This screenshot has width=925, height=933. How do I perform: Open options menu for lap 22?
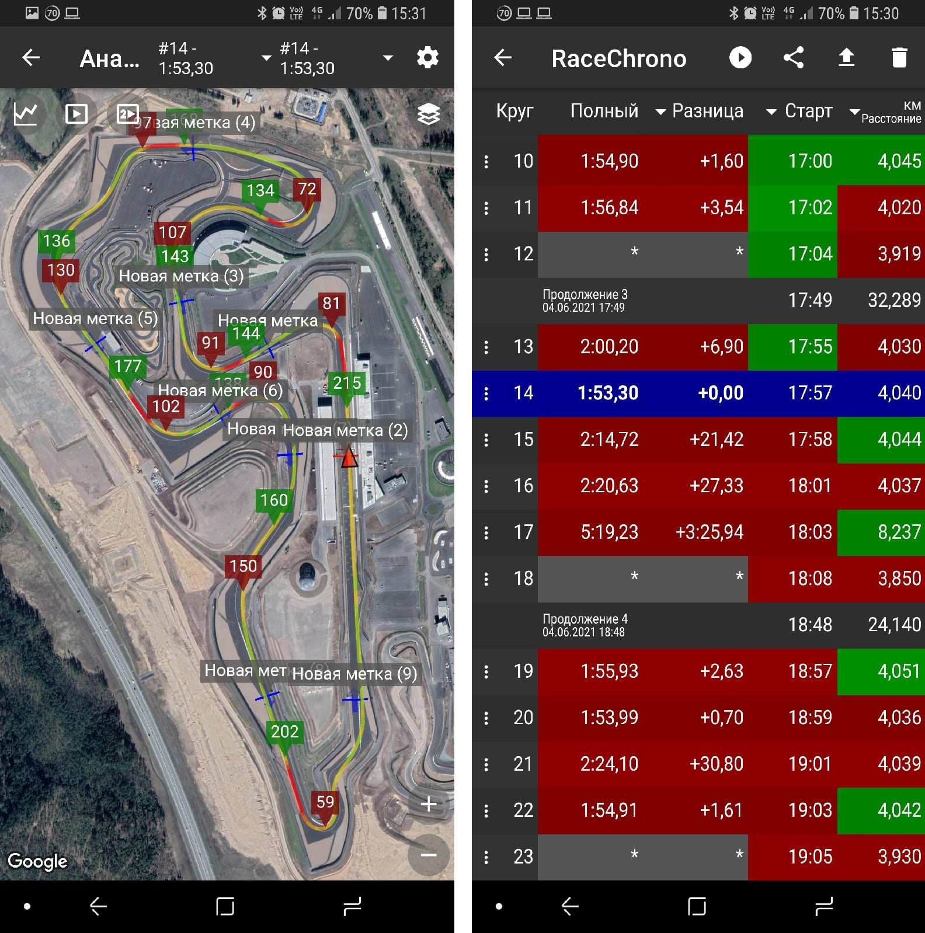pyautogui.click(x=486, y=810)
